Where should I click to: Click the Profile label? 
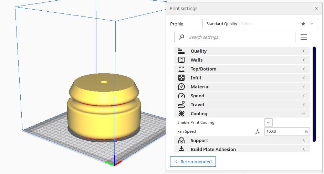(x=177, y=24)
